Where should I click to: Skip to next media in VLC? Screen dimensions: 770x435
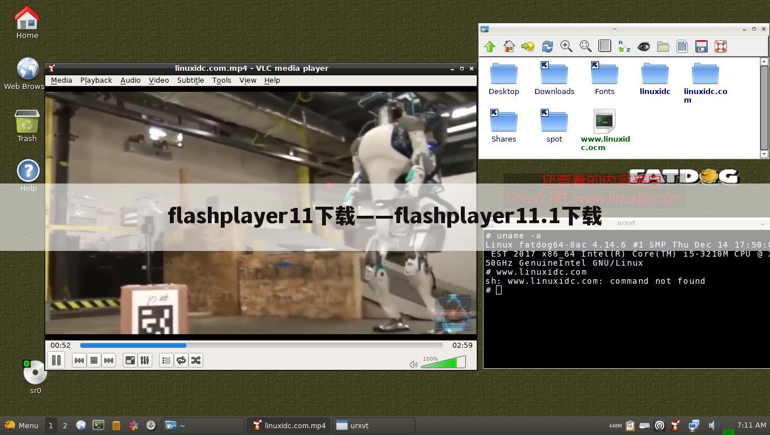(109, 360)
